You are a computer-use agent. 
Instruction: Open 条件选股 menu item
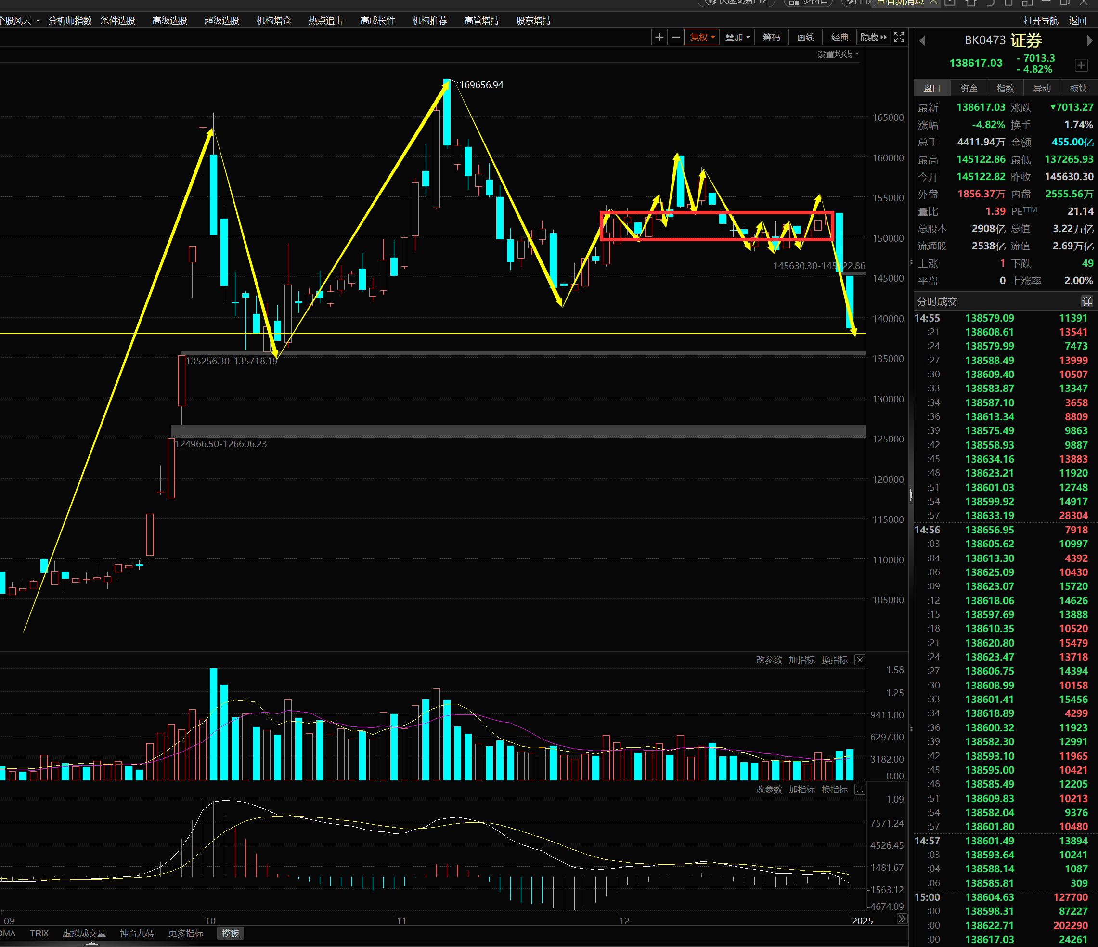pyautogui.click(x=117, y=21)
